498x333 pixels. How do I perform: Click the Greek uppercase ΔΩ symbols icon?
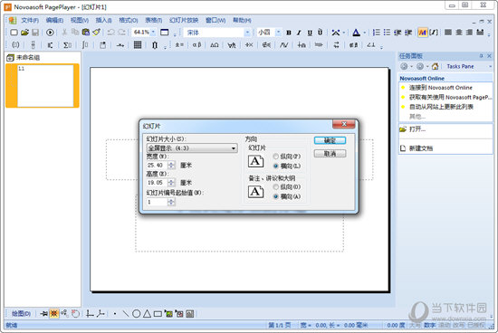[x=215, y=45]
